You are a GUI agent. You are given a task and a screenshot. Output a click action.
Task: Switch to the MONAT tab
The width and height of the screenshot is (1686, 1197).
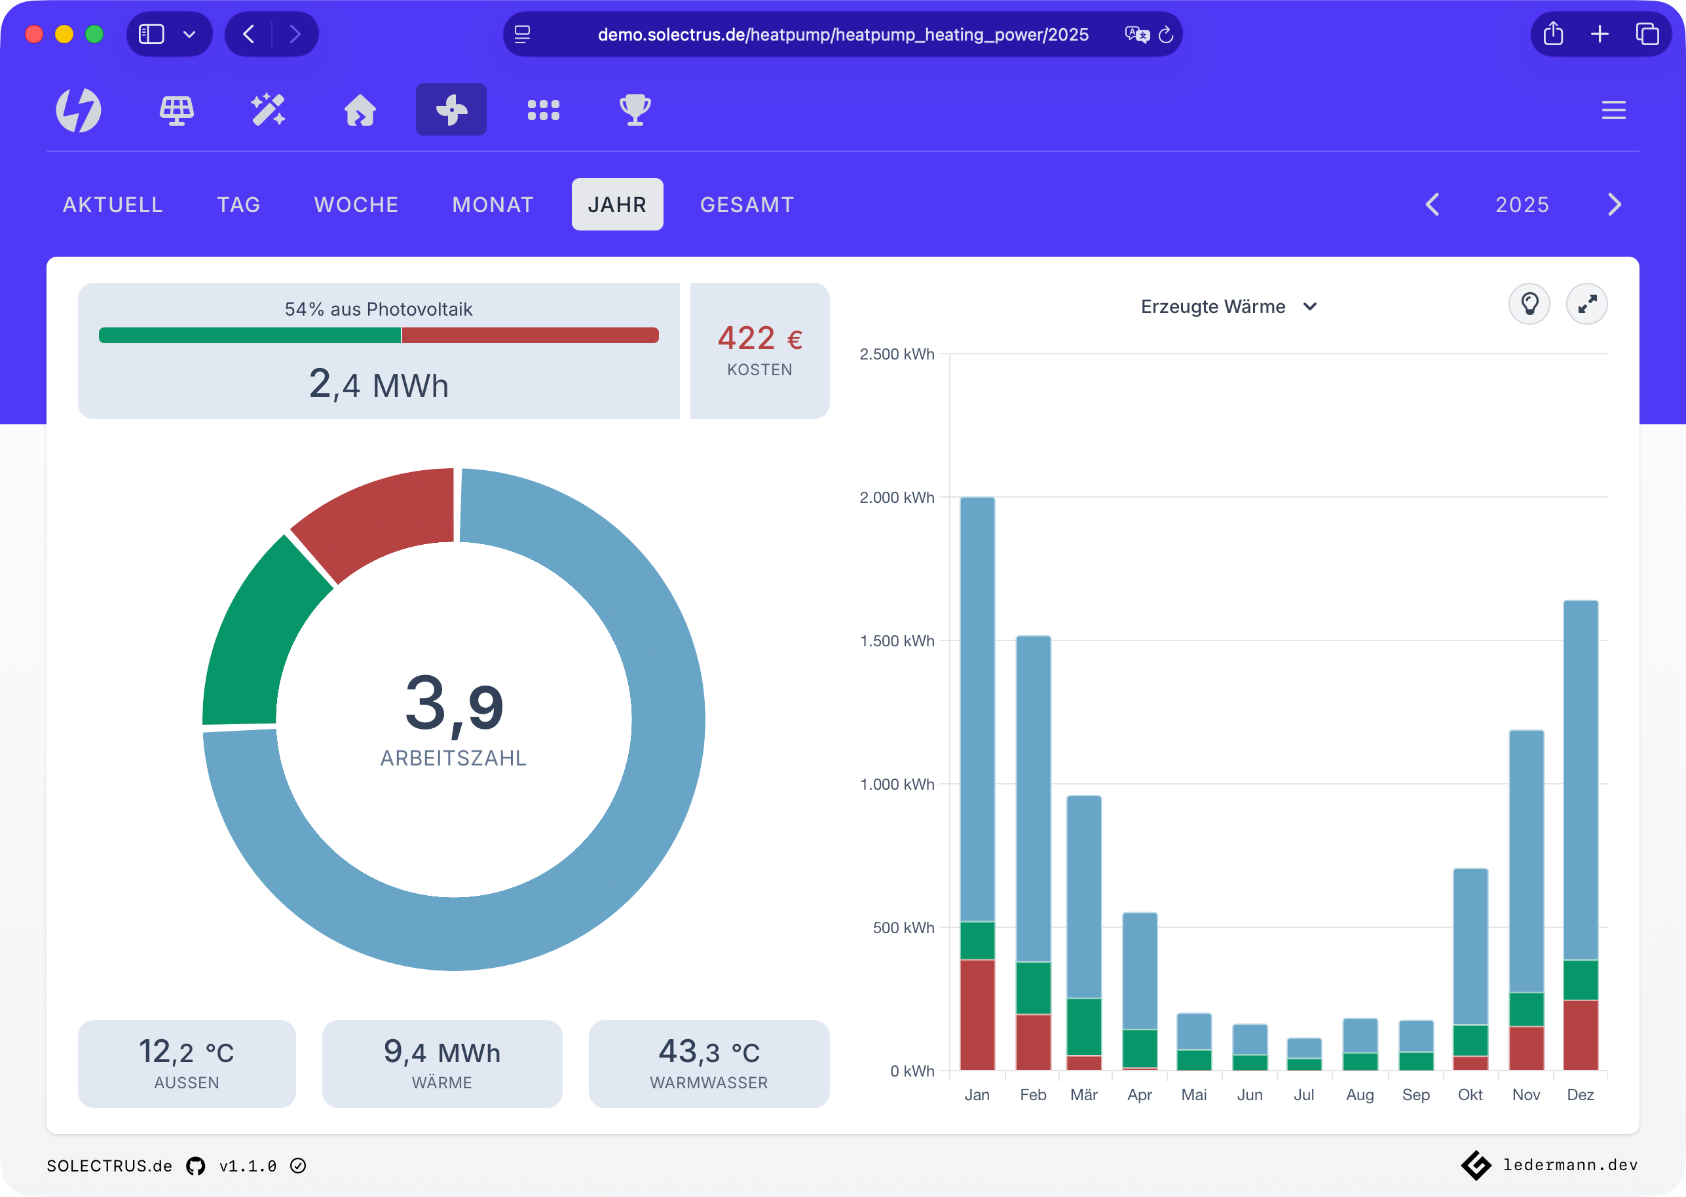[493, 204]
